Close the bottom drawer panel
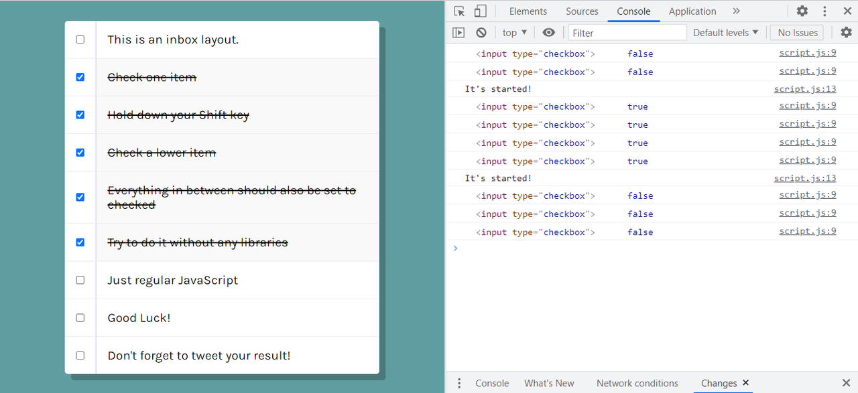 coord(845,383)
